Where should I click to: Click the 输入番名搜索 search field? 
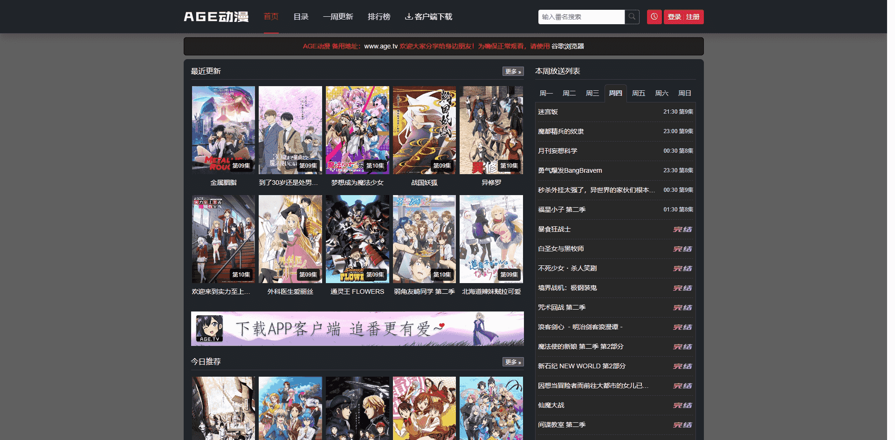(581, 17)
